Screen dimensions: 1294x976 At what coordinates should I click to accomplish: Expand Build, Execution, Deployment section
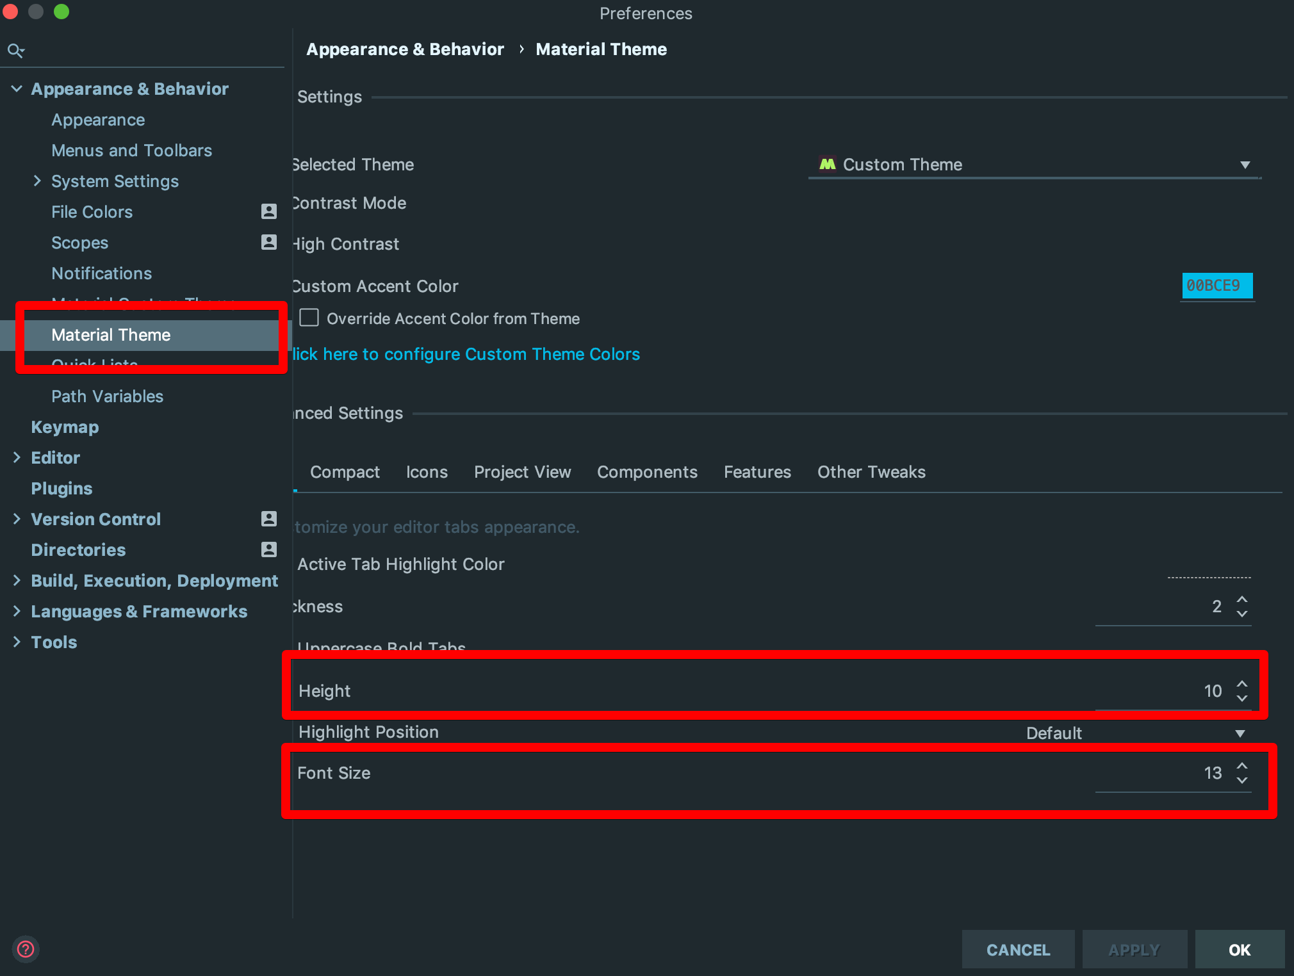tap(17, 580)
